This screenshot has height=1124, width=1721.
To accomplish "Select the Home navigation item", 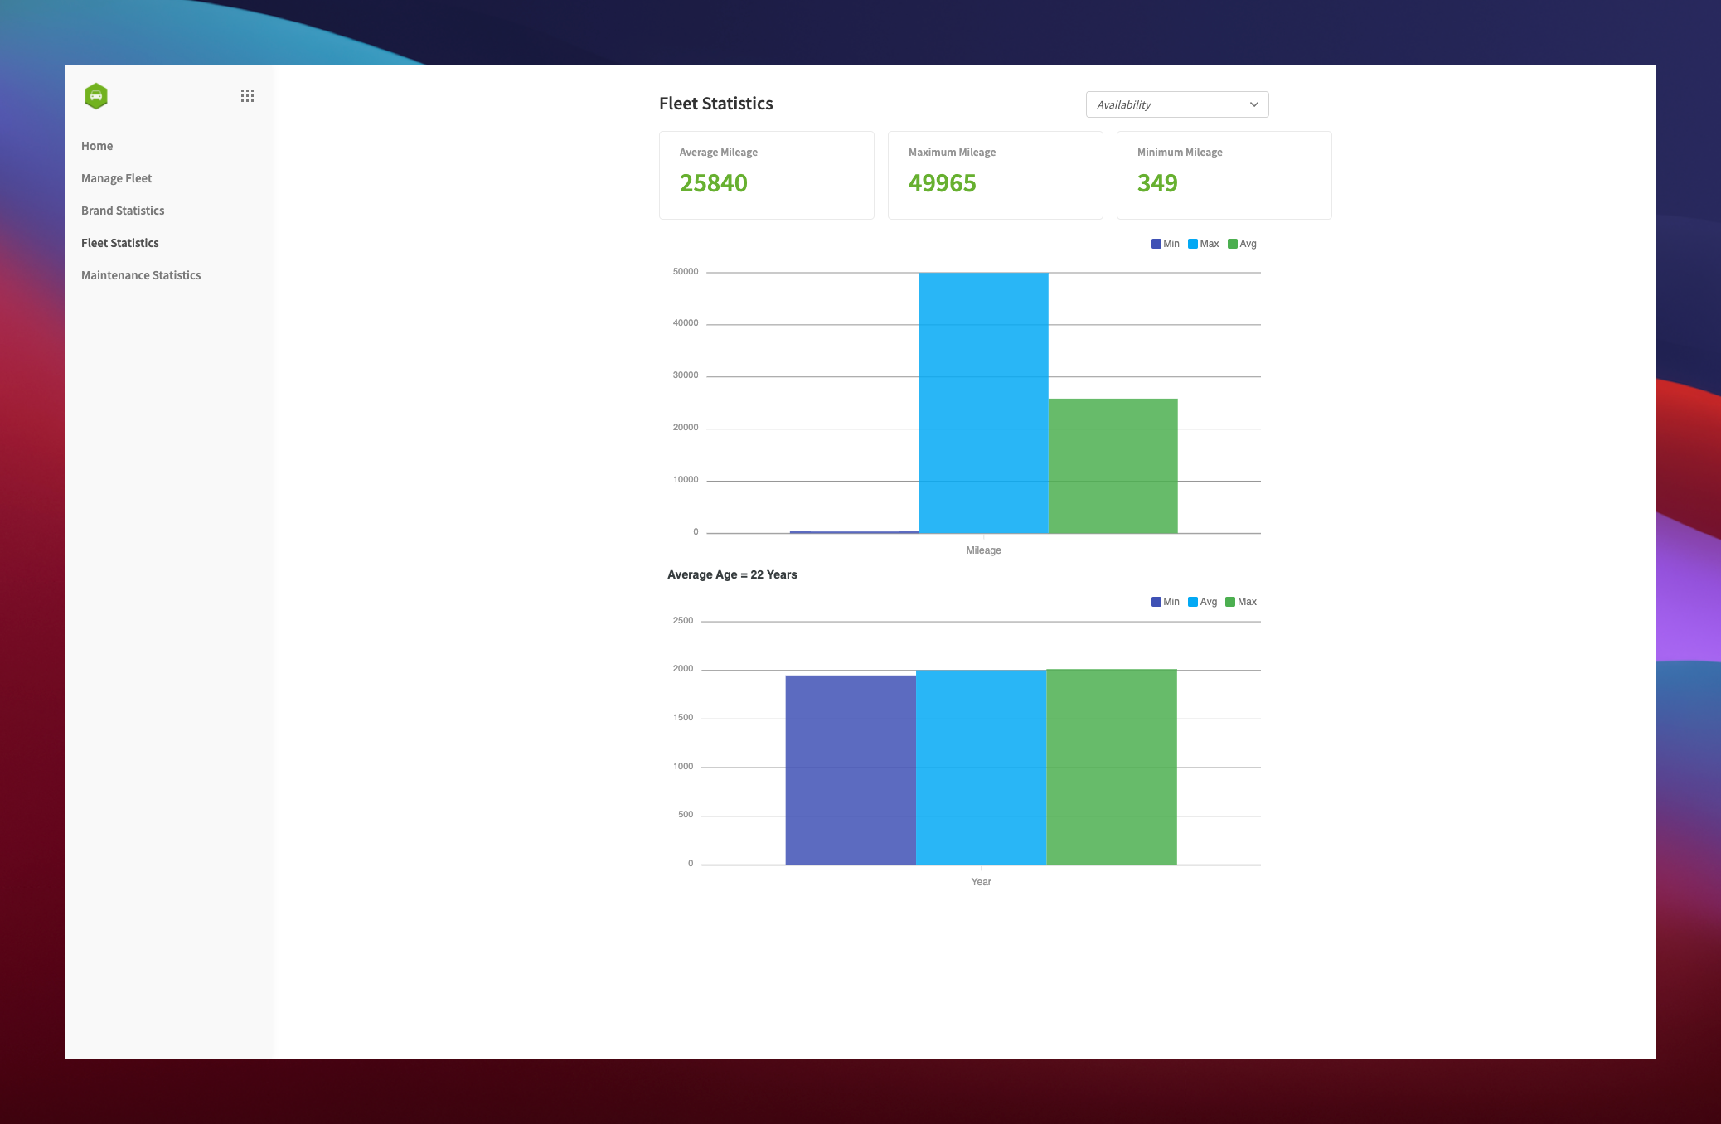I will [x=97, y=144].
